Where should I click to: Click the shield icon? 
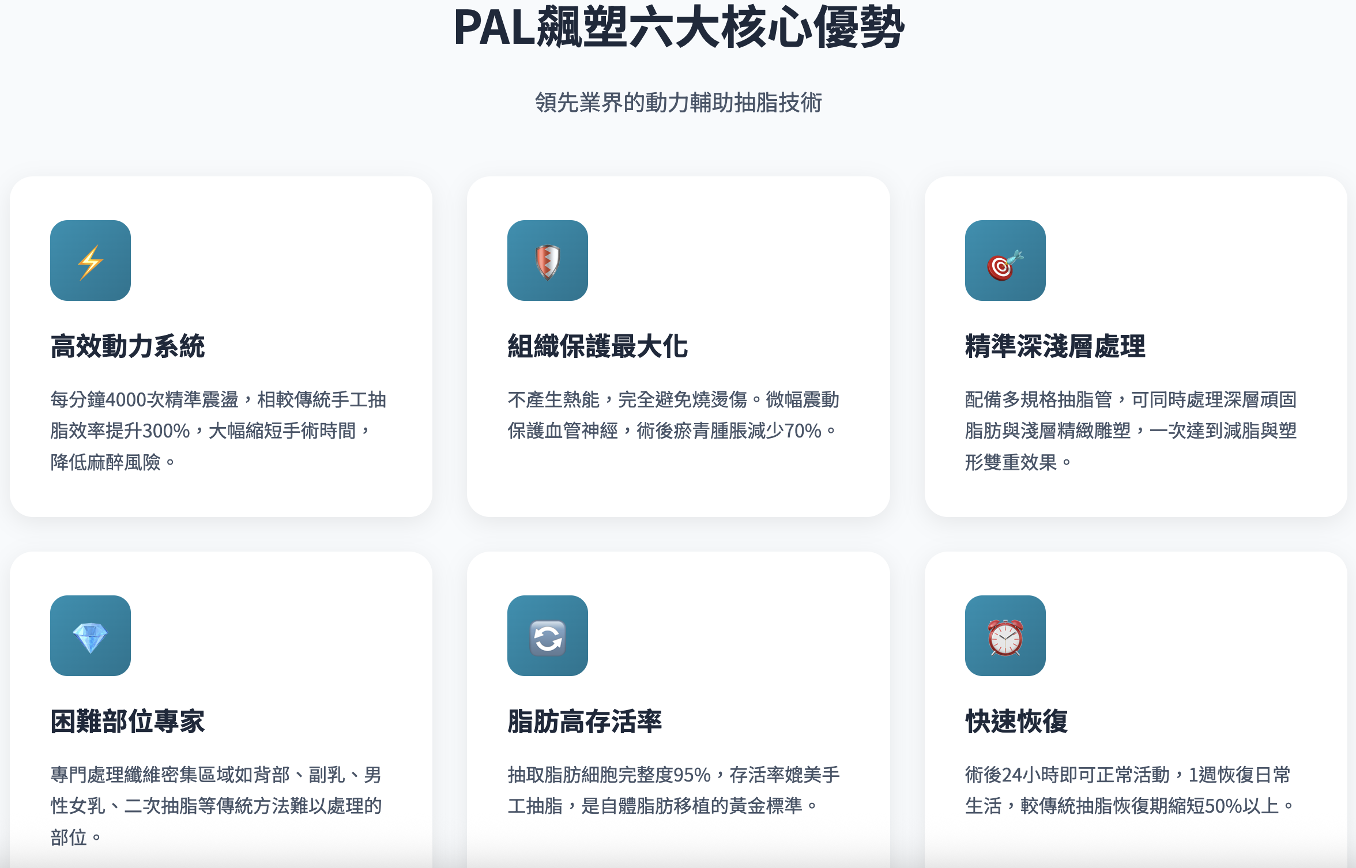click(x=547, y=261)
